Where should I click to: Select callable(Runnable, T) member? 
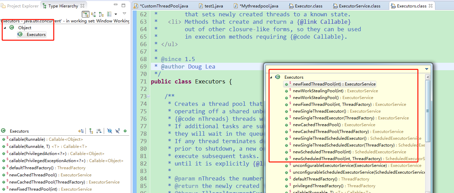(x=44, y=147)
